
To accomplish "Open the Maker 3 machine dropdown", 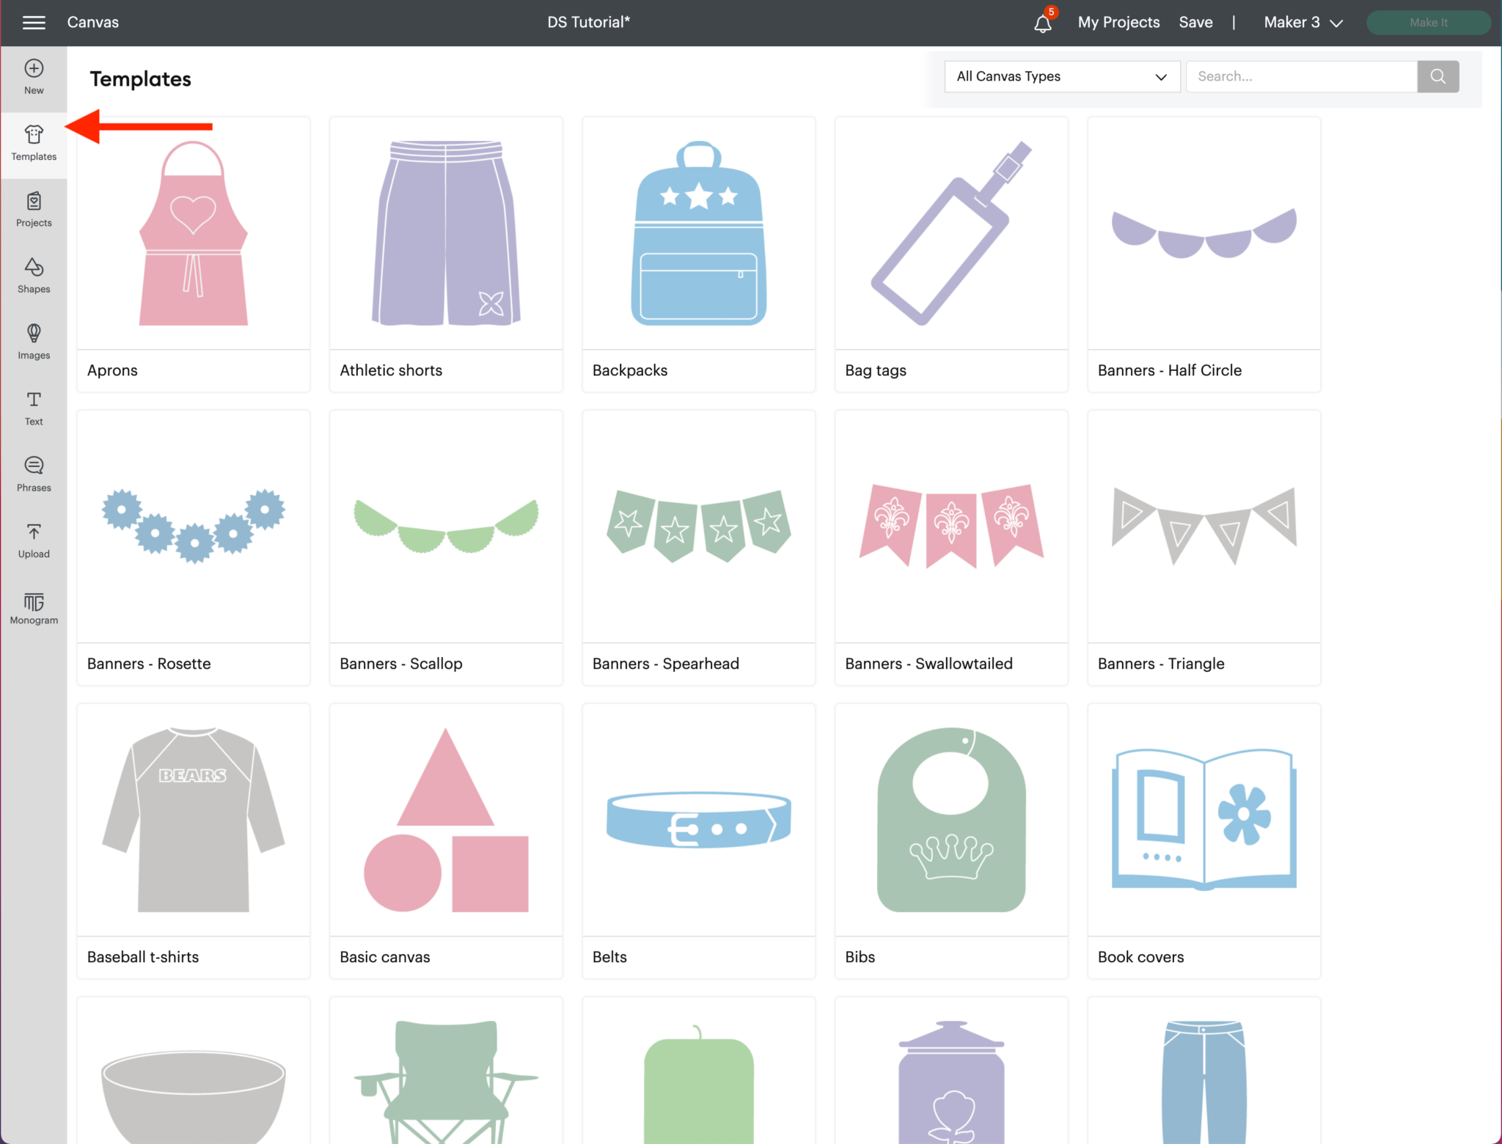I will [x=1303, y=23].
